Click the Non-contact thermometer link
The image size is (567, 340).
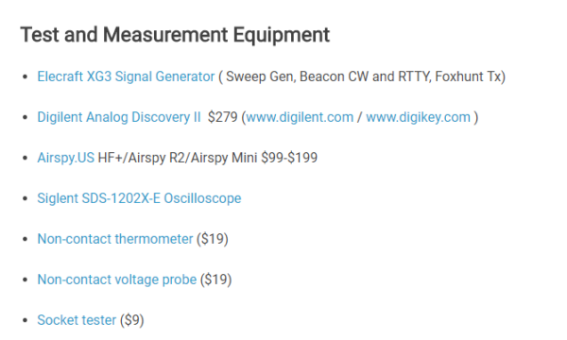pos(115,239)
